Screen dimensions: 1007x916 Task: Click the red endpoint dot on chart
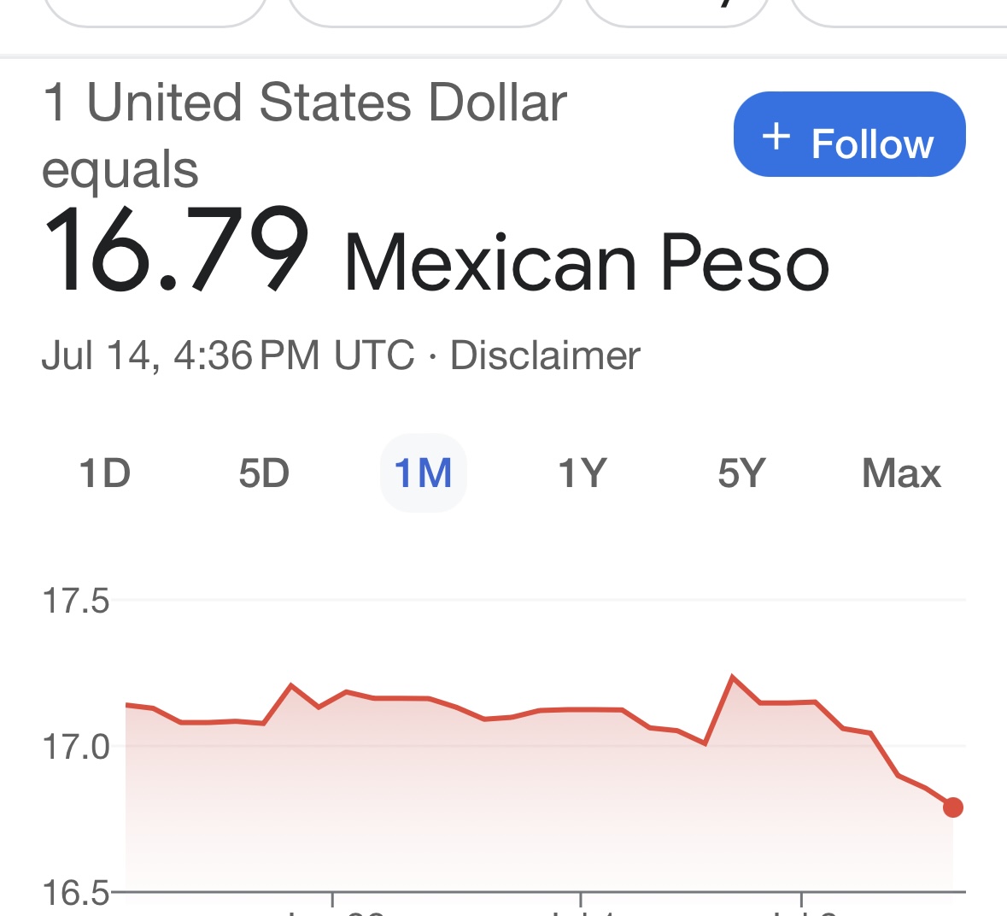pos(953,807)
